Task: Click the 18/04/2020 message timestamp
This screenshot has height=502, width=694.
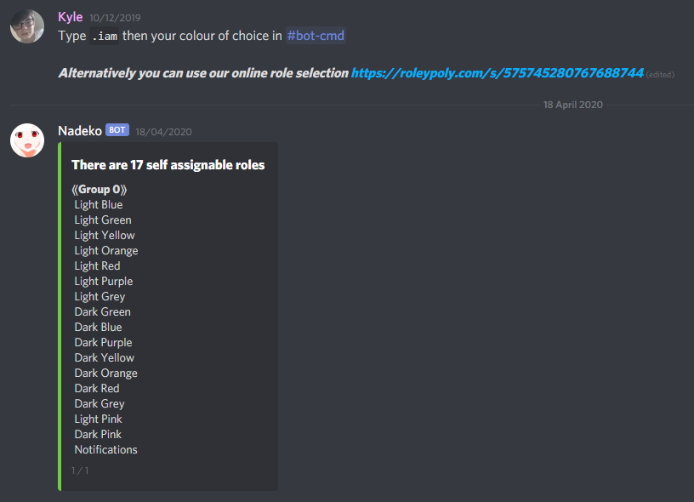Action: coord(164,132)
